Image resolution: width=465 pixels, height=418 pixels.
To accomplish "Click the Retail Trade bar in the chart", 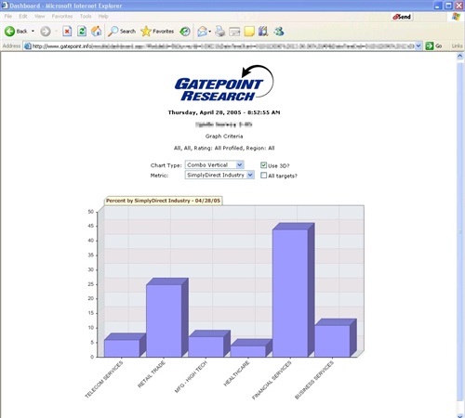I will point(164,320).
